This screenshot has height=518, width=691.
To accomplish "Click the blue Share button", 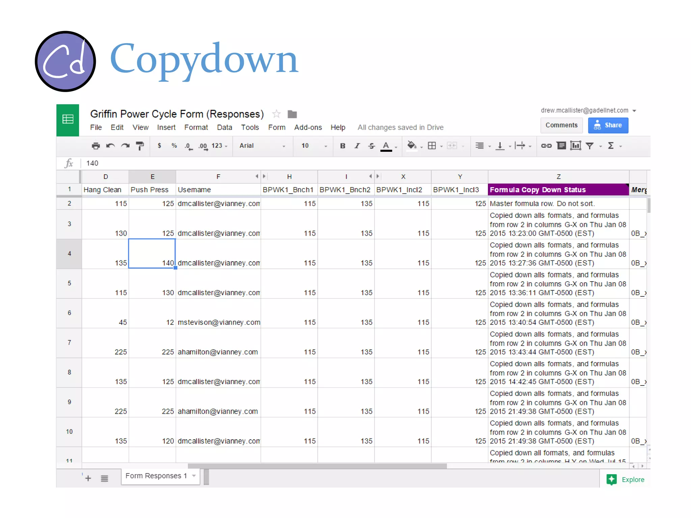I will 608,125.
